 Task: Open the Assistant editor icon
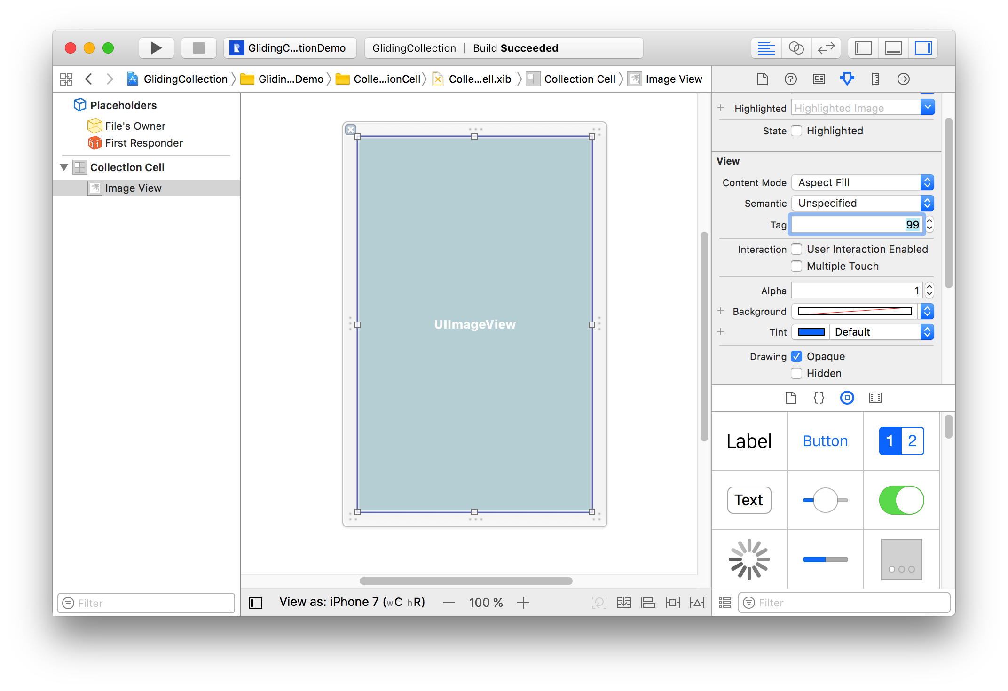[x=796, y=48]
